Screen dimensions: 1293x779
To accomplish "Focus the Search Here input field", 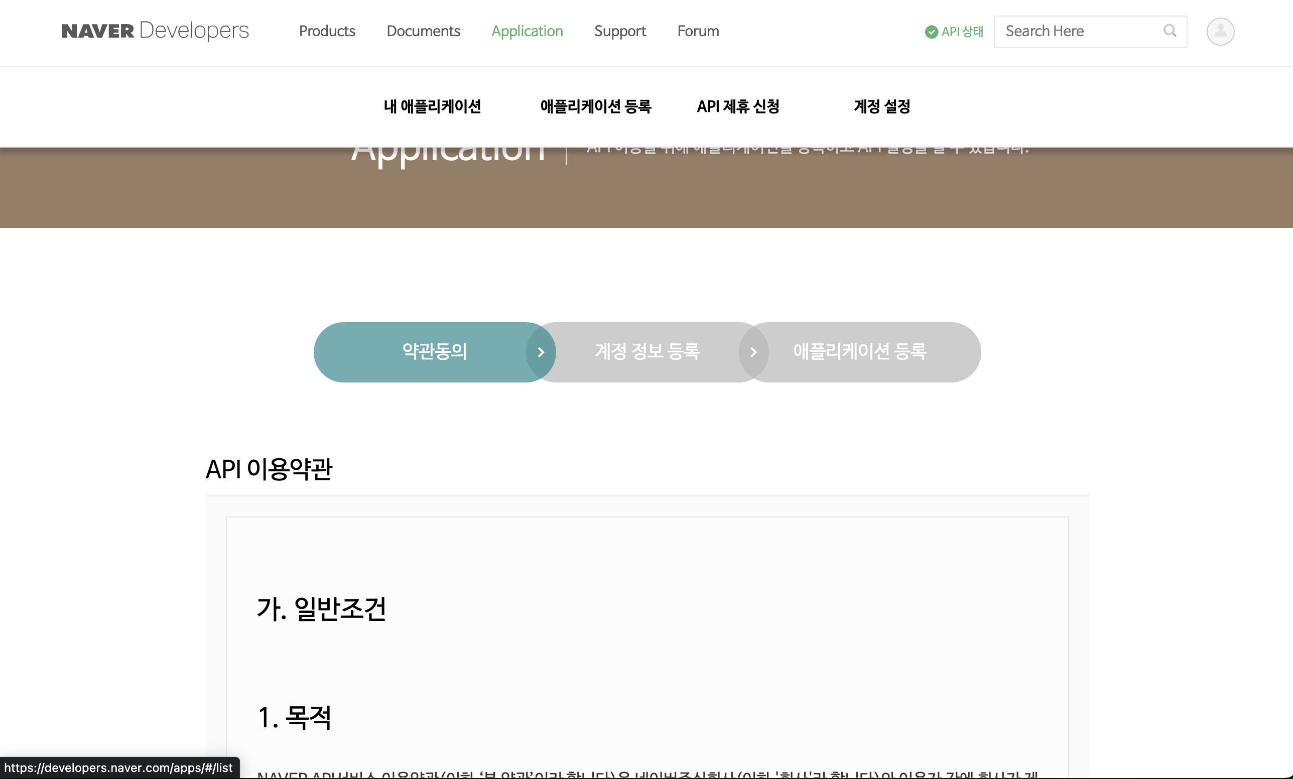I will click(1090, 32).
